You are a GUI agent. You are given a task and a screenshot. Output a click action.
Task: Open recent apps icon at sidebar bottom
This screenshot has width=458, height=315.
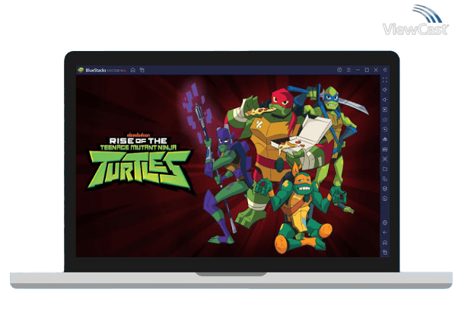pos(385,252)
